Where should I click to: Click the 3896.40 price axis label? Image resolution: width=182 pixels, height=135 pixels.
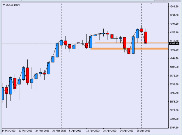(x=174, y=93)
